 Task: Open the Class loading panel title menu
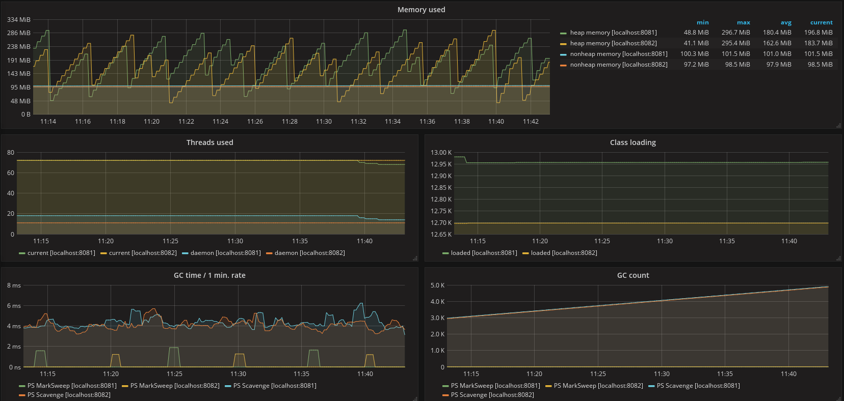pos(632,142)
